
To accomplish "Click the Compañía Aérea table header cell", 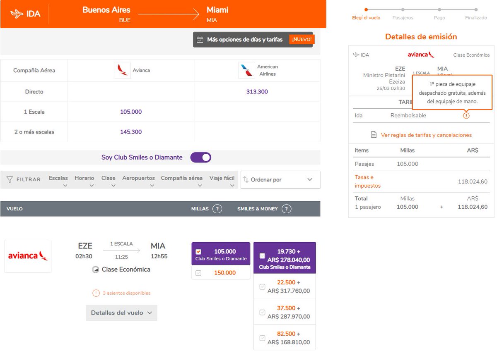I will (x=34, y=70).
